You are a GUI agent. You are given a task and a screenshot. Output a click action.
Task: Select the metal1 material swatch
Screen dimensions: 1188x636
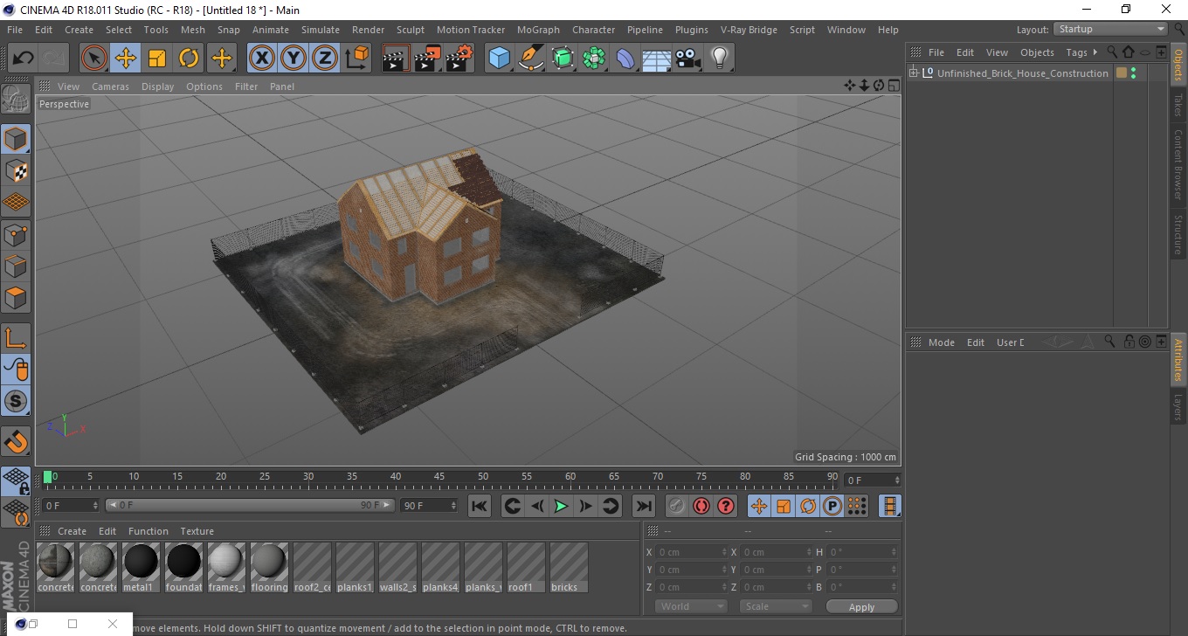[141, 567]
